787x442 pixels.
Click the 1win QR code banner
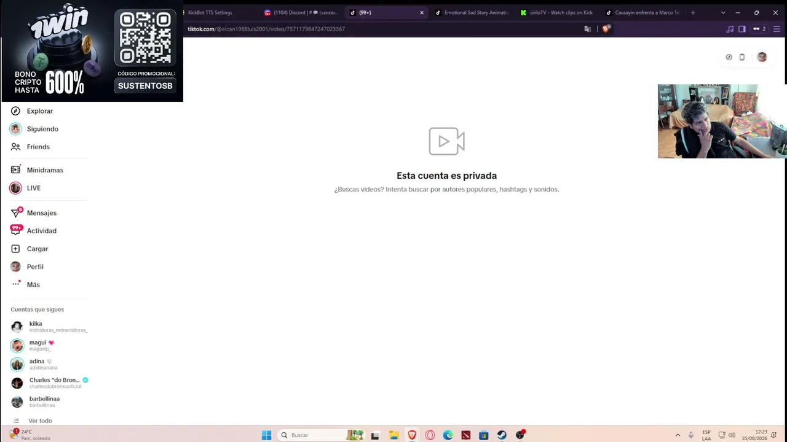point(145,37)
